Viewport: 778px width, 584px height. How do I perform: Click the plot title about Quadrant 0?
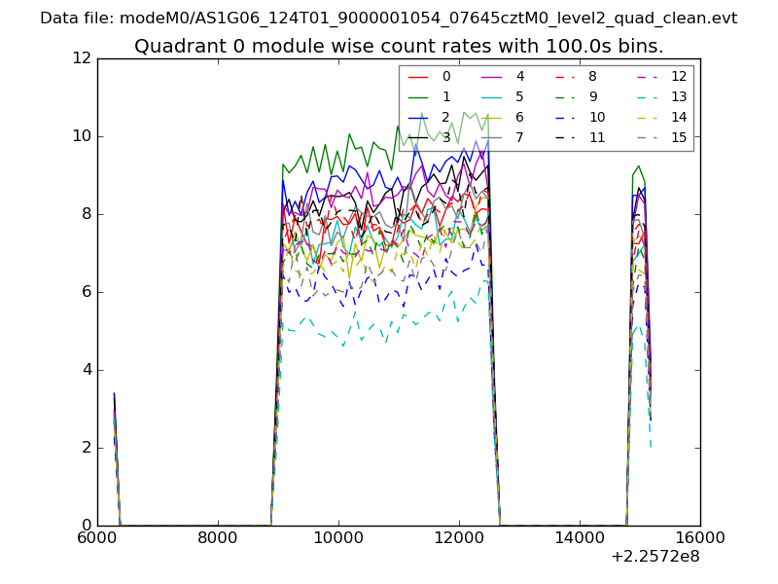click(x=399, y=47)
